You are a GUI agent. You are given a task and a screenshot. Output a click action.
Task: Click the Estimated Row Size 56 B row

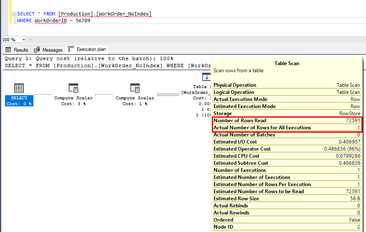point(287,199)
